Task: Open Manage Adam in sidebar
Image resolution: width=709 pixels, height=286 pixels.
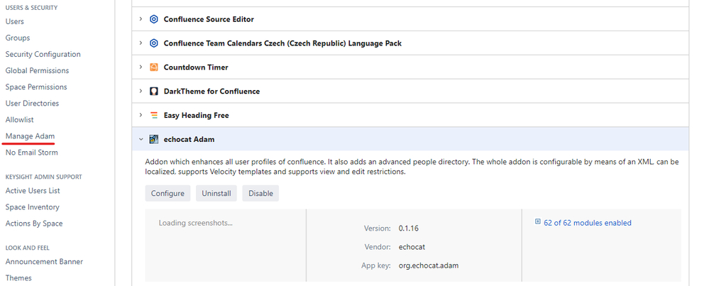Action: (x=30, y=136)
